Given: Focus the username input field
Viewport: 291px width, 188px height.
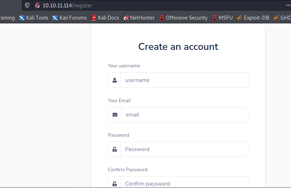Looking at the screenshot, I should [184, 80].
